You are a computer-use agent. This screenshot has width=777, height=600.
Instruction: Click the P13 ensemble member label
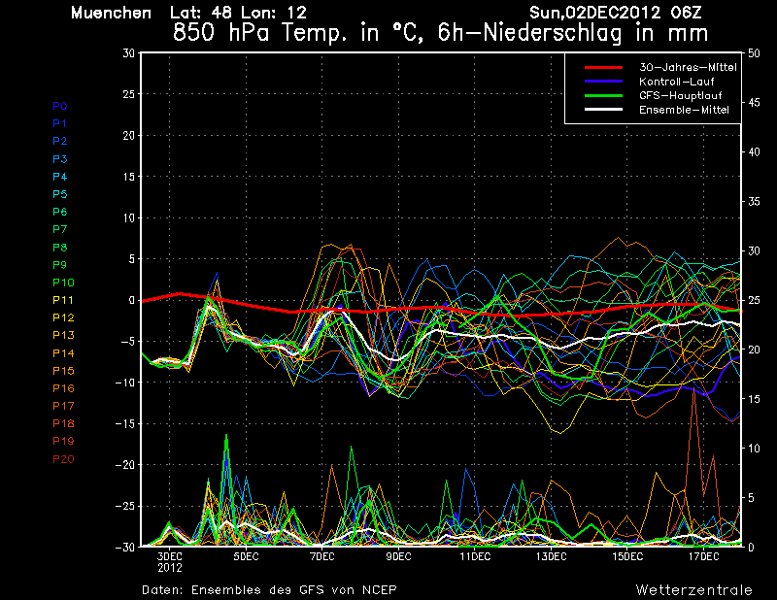pyautogui.click(x=63, y=335)
